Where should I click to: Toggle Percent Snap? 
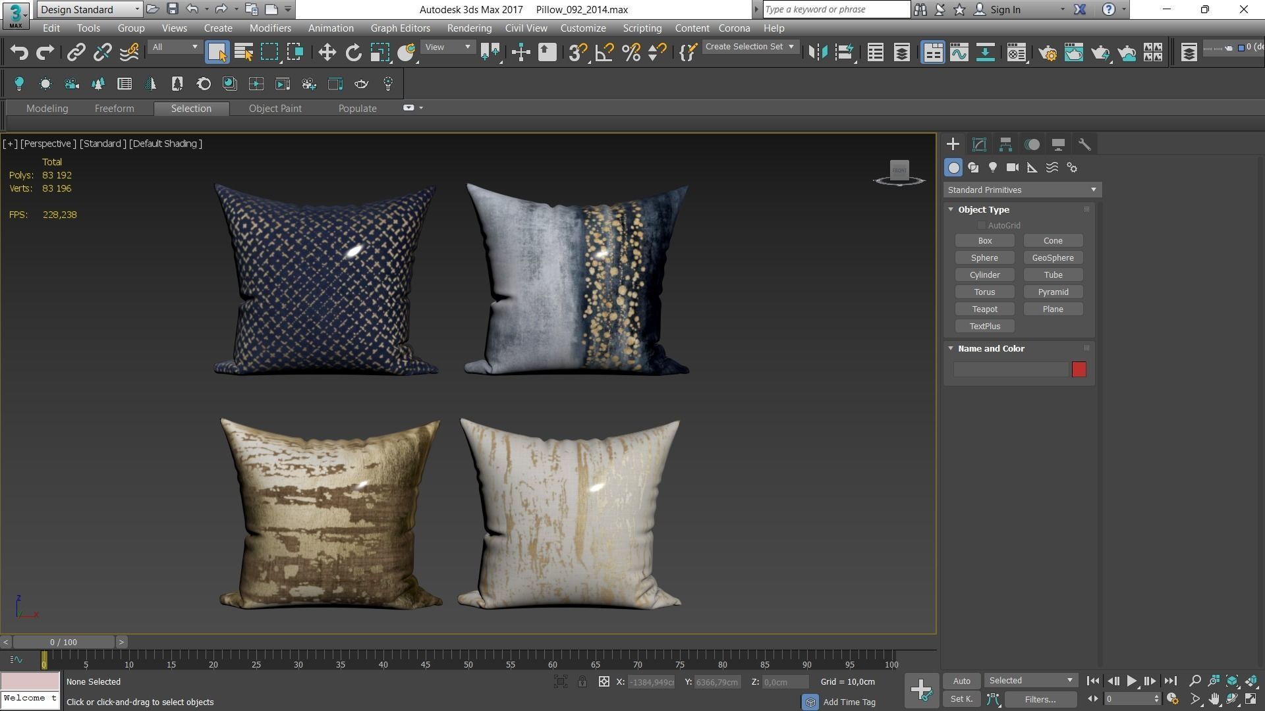[x=631, y=53]
